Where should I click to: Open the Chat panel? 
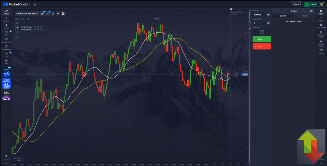(6, 55)
